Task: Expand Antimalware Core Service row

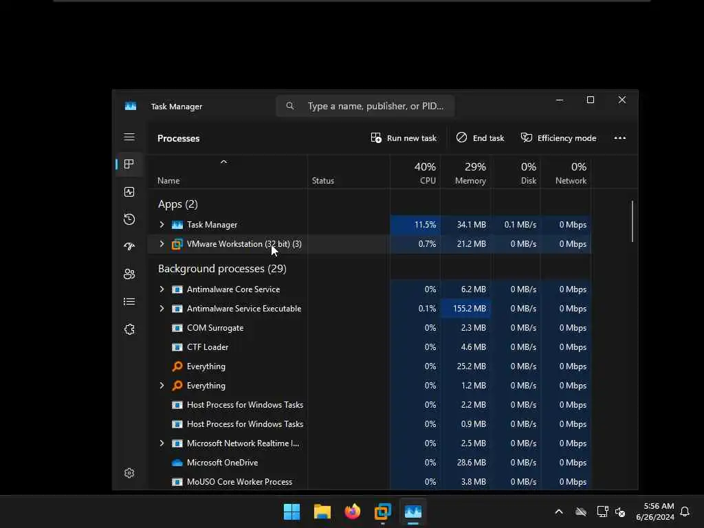Action: (x=162, y=289)
